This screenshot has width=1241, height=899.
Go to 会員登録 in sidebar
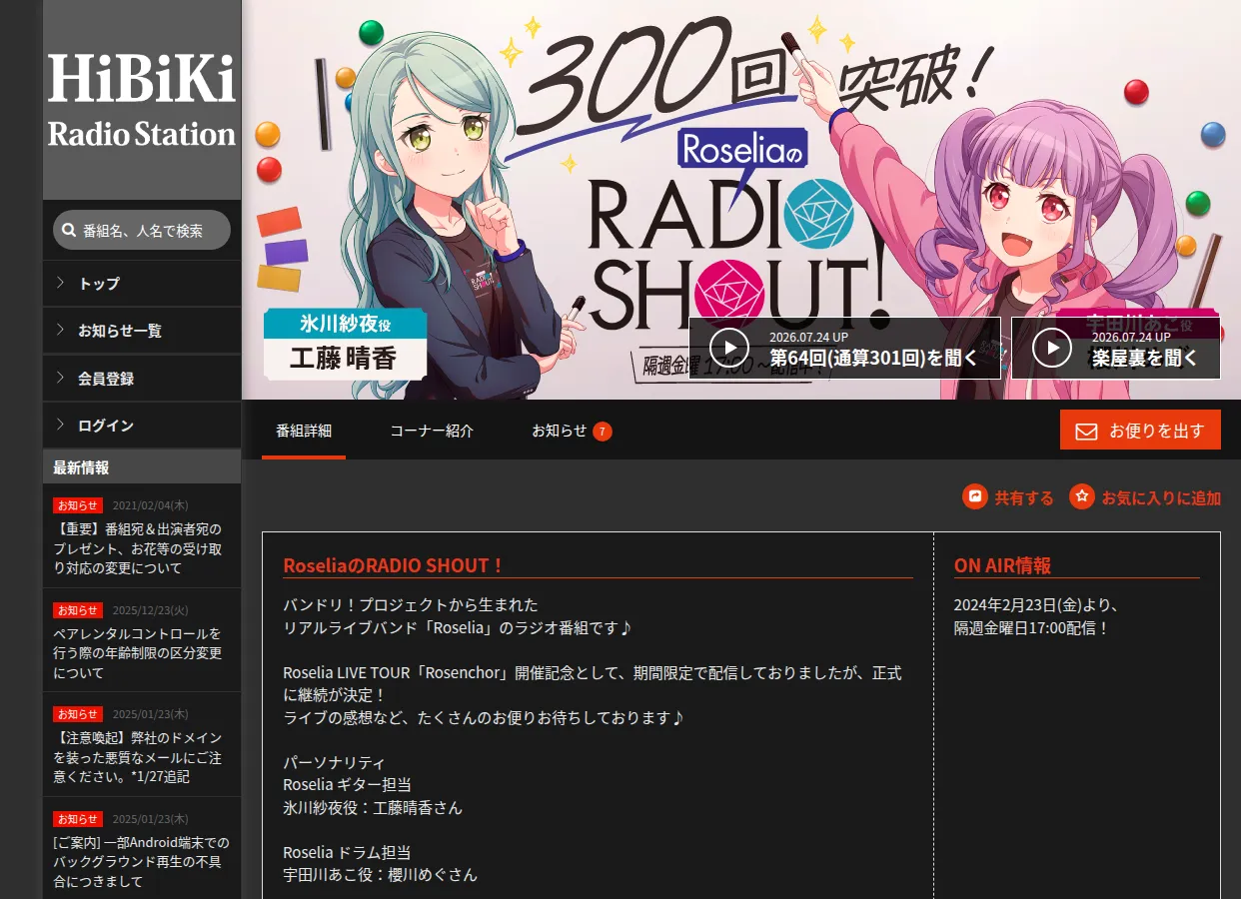coord(141,379)
